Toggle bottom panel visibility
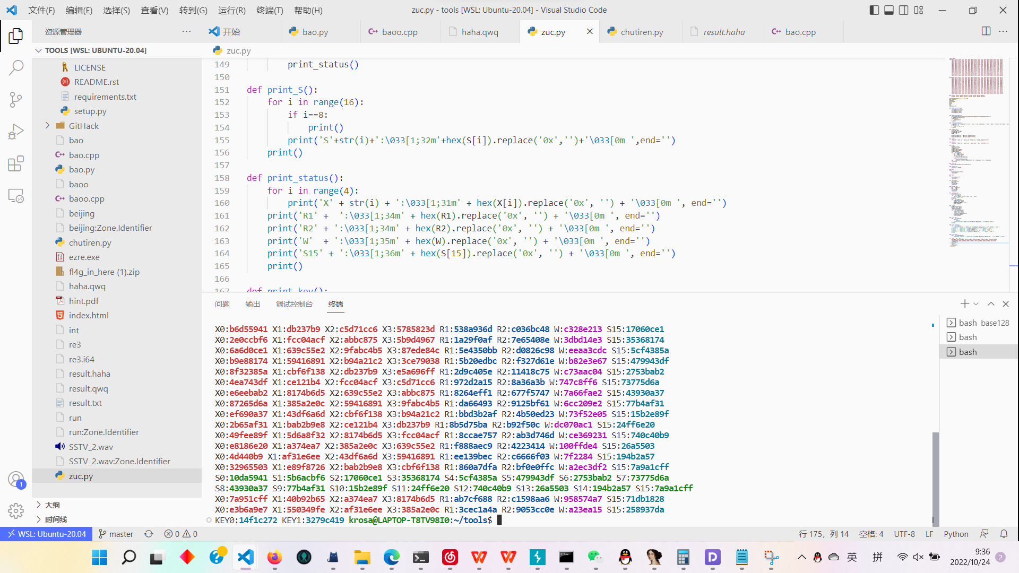This screenshot has height=573, width=1019. pyautogui.click(x=889, y=10)
